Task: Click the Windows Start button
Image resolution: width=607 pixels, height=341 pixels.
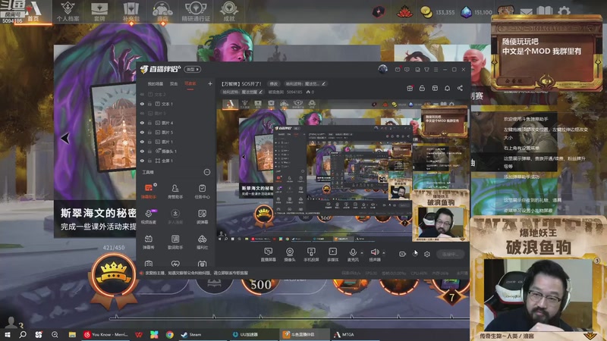Action: (x=8, y=334)
